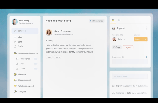Click John's avatar under Assigned to
Screen dimensions: 158x103
pyautogui.click(x=114, y=39)
